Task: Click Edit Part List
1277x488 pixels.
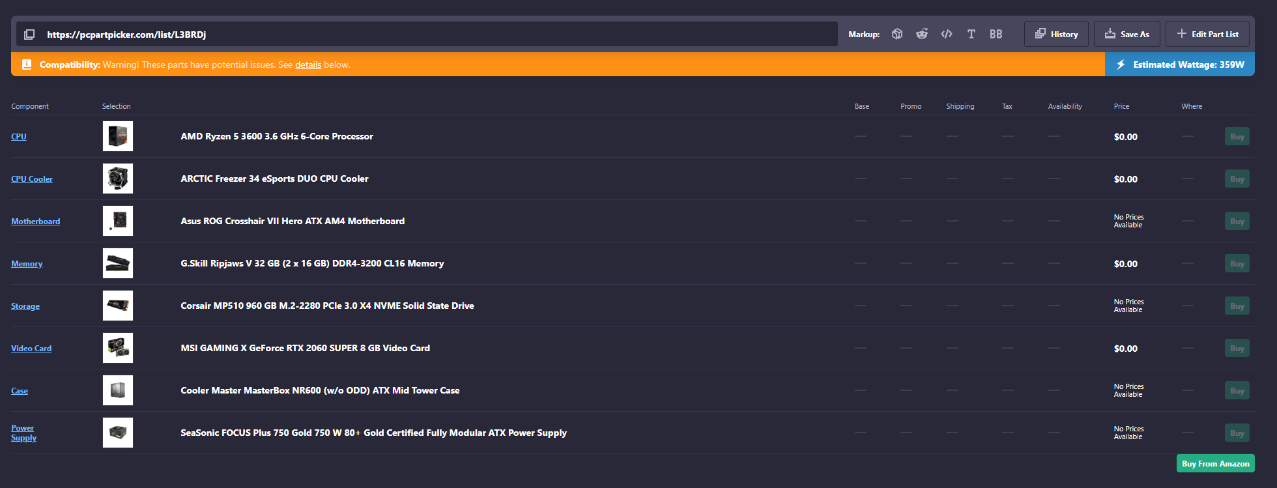Action: 1207,34
